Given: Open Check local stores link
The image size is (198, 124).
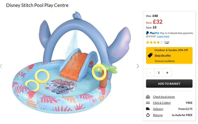Looking at the screenshot, I should (164, 97).
